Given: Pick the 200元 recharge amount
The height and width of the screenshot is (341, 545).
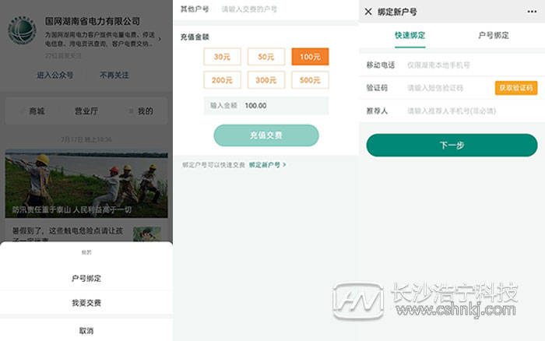Looking at the screenshot, I should click(x=222, y=80).
